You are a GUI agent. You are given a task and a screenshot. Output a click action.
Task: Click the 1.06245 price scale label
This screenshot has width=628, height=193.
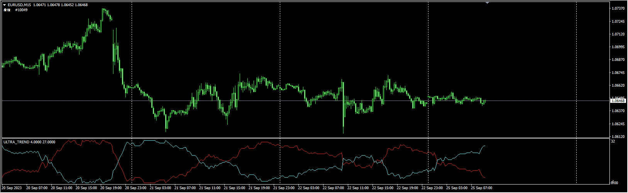point(618,124)
